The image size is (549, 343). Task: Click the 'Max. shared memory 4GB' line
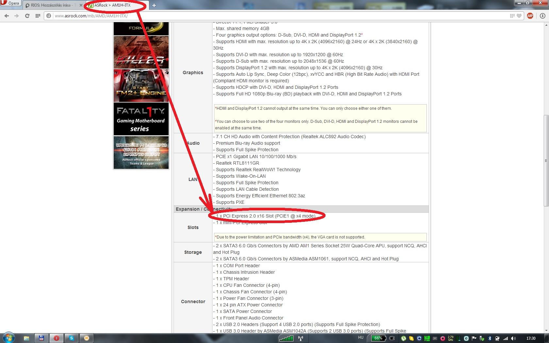241,28
